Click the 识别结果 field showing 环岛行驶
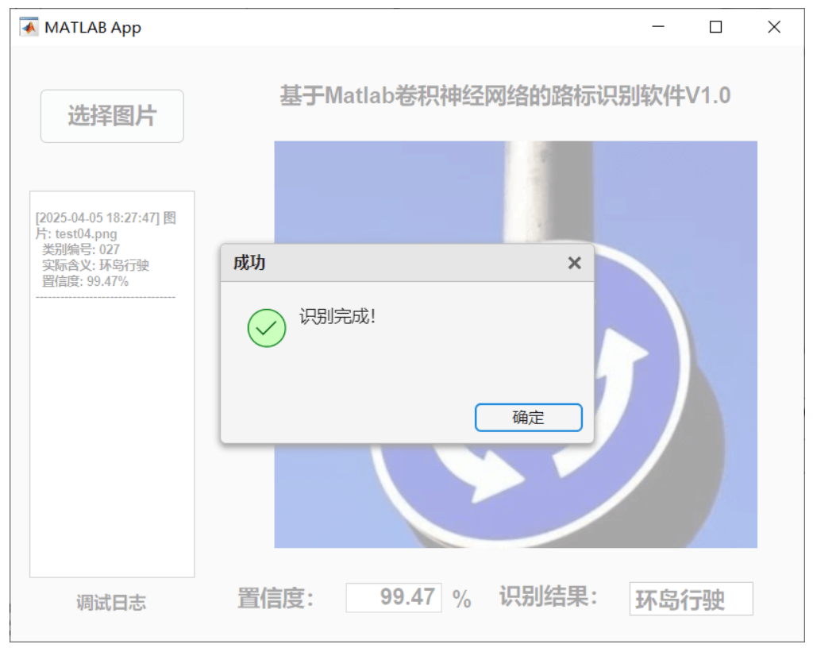This screenshot has height=648, width=813. pyautogui.click(x=692, y=598)
